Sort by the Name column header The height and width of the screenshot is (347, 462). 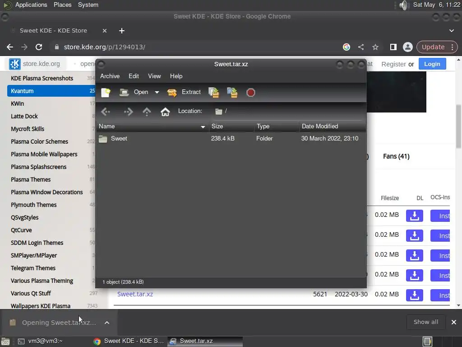152,127
